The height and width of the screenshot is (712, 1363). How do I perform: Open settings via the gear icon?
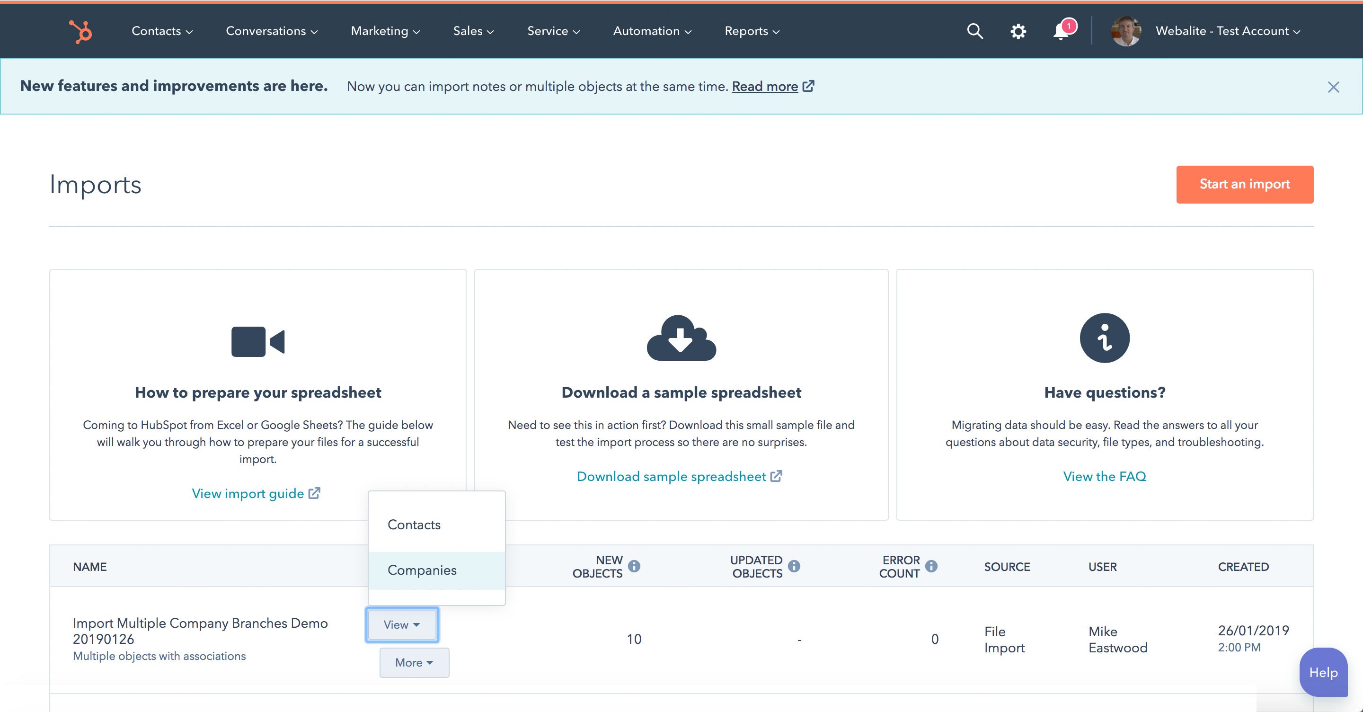coord(1018,31)
